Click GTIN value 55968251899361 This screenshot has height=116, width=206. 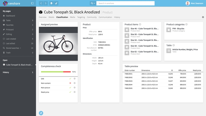[104, 45]
